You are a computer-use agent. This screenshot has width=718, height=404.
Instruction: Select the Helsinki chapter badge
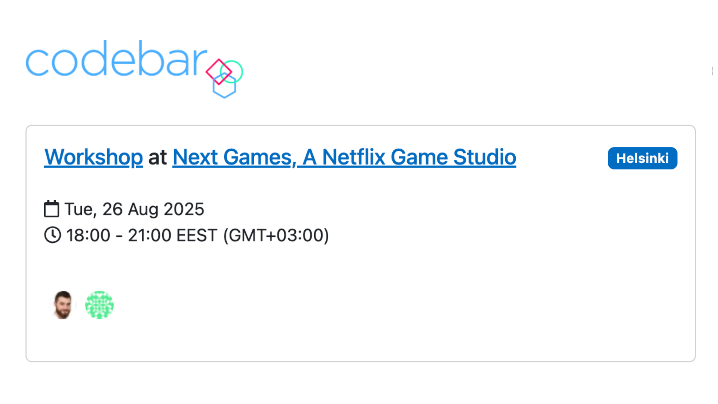tap(642, 158)
